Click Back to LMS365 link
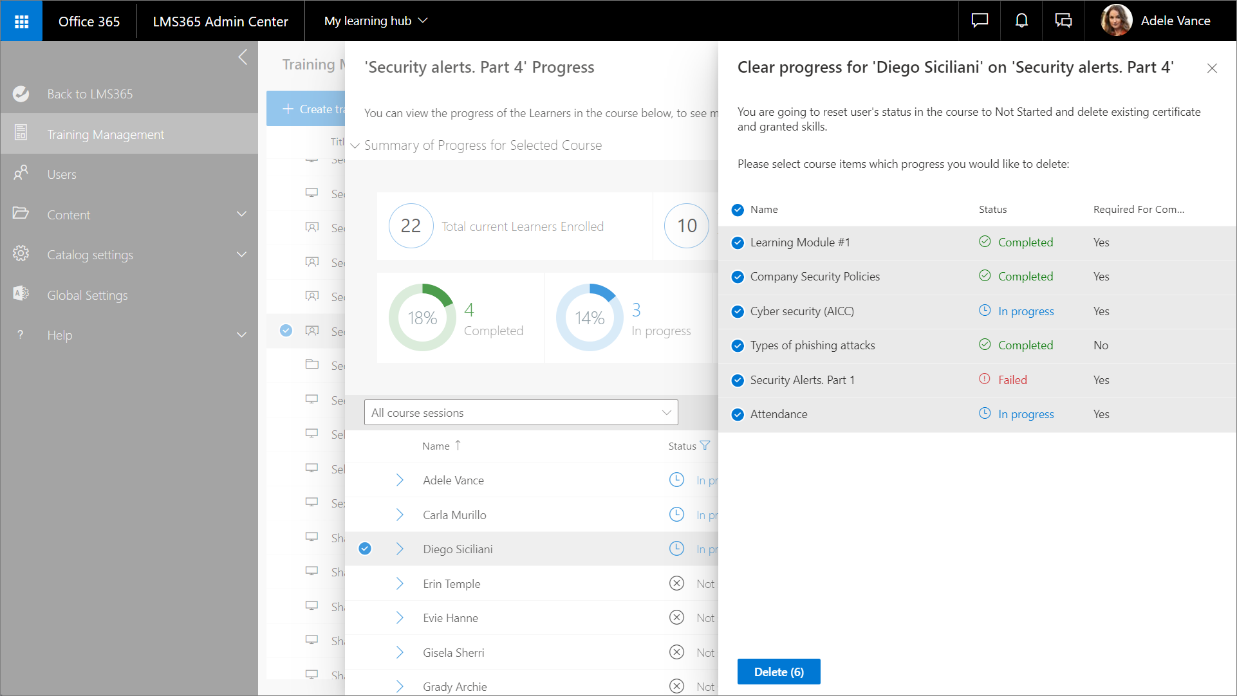This screenshot has width=1237, height=696. point(90,94)
